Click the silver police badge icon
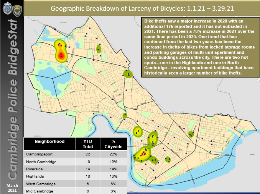The width and height of the screenshot is (260, 194). pyautogui.click(x=7, y=8)
